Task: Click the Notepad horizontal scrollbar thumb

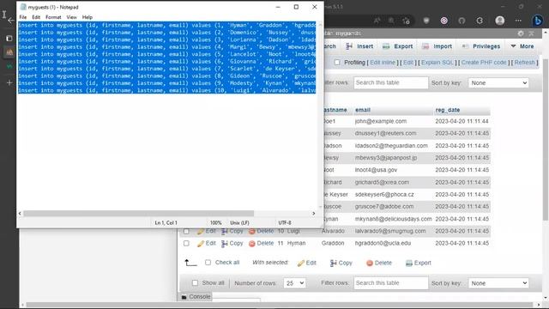Action: pos(138,214)
